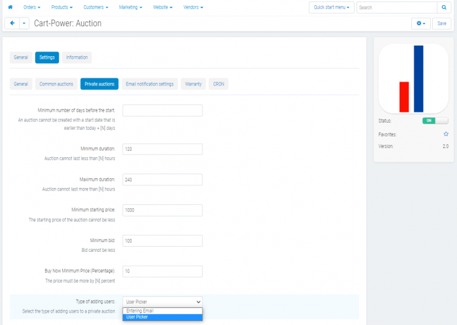This screenshot has width=457, height=325.
Task: Choose the Entering Email option
Action: click(x=163, y=311)
